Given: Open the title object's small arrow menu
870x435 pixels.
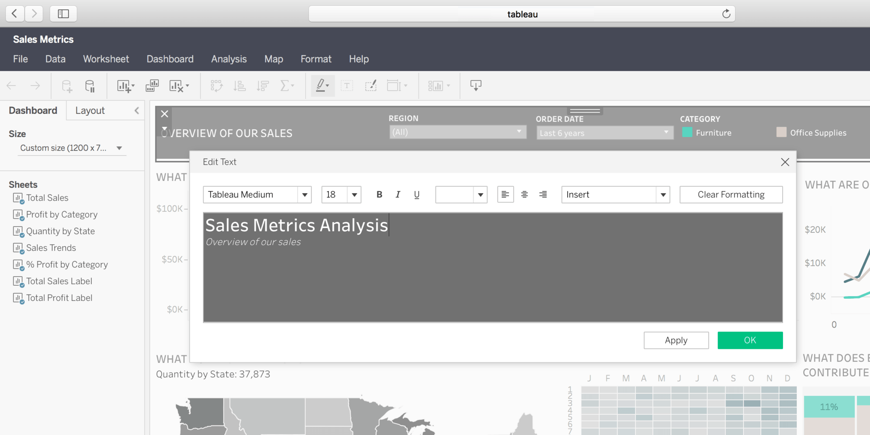Looking at the screenshot, I should [164, 128].
